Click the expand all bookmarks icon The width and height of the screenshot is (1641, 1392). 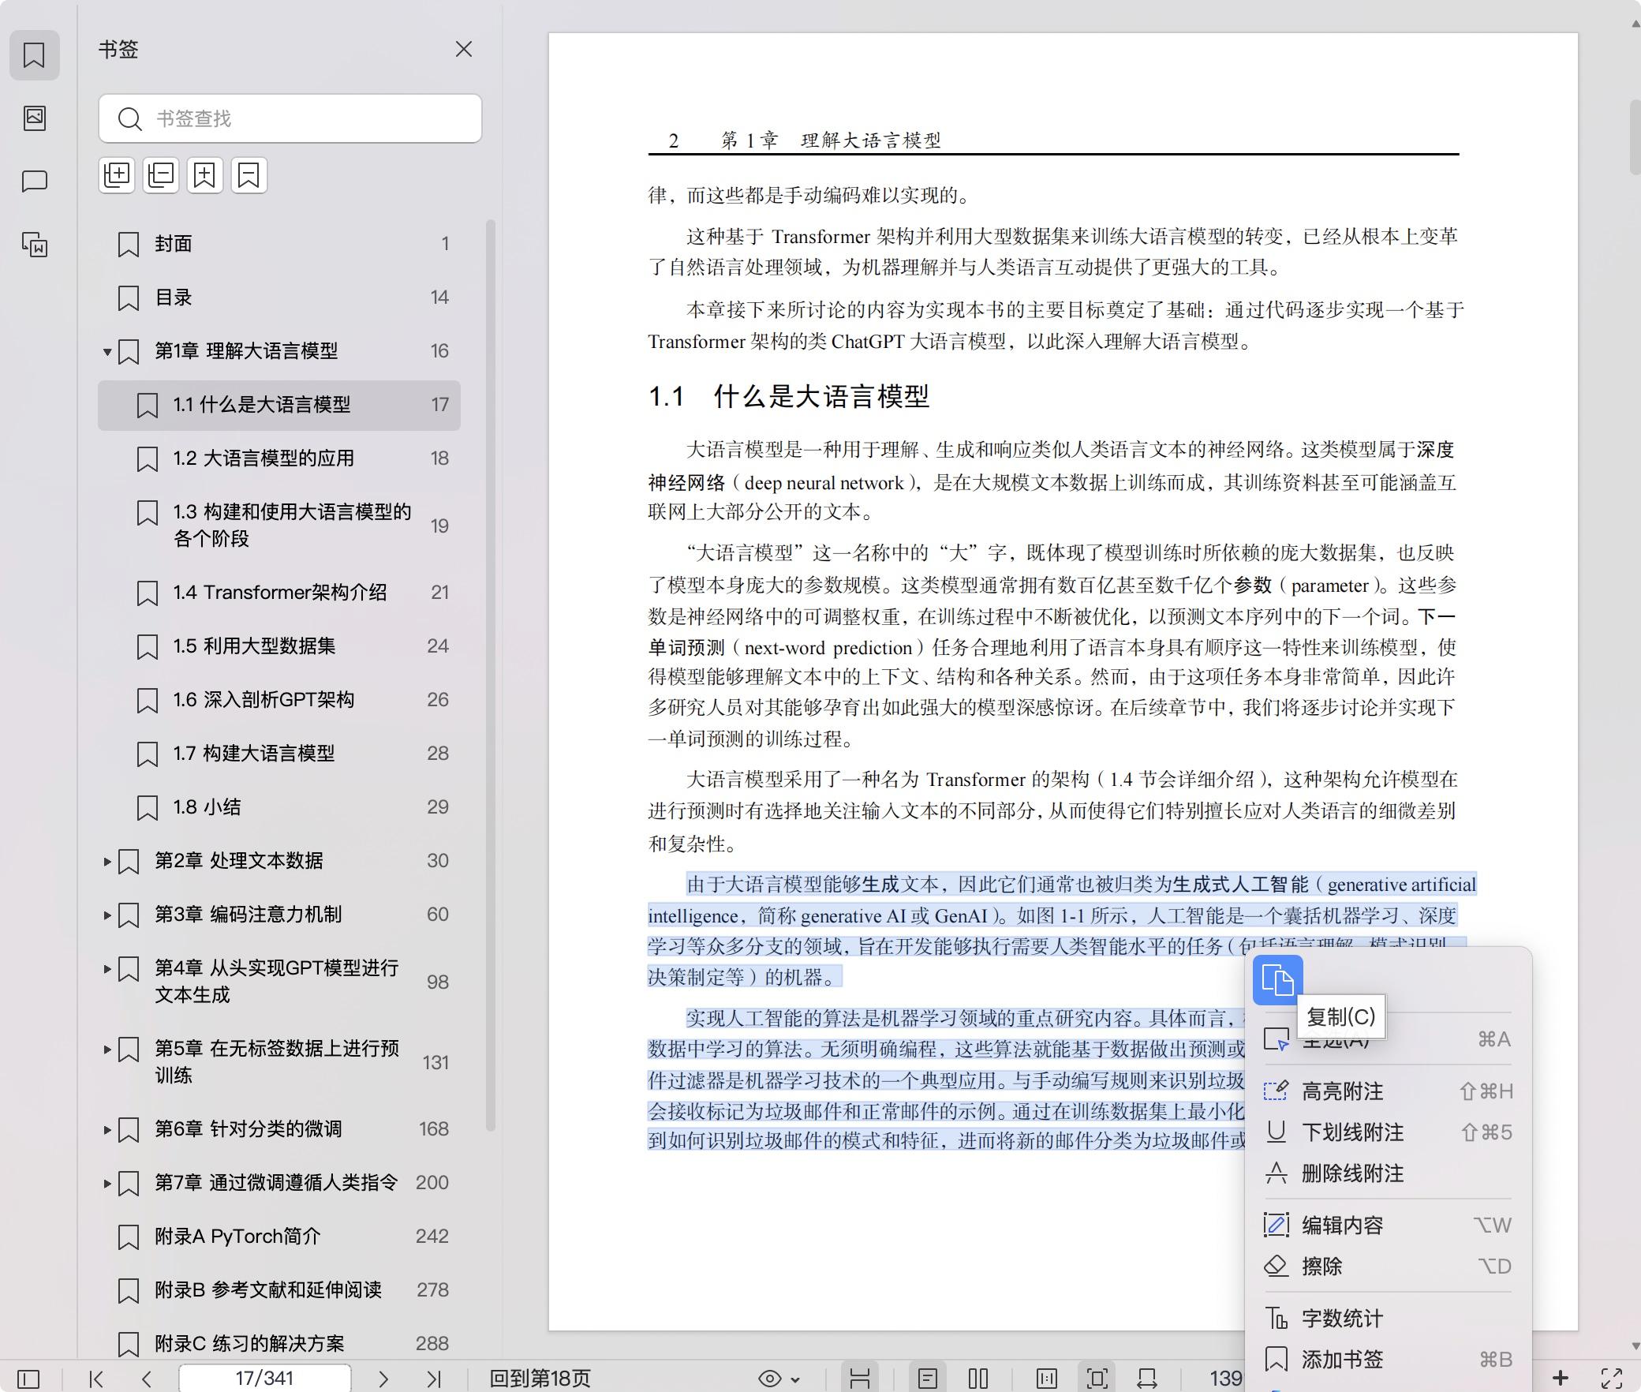(117, 175)
